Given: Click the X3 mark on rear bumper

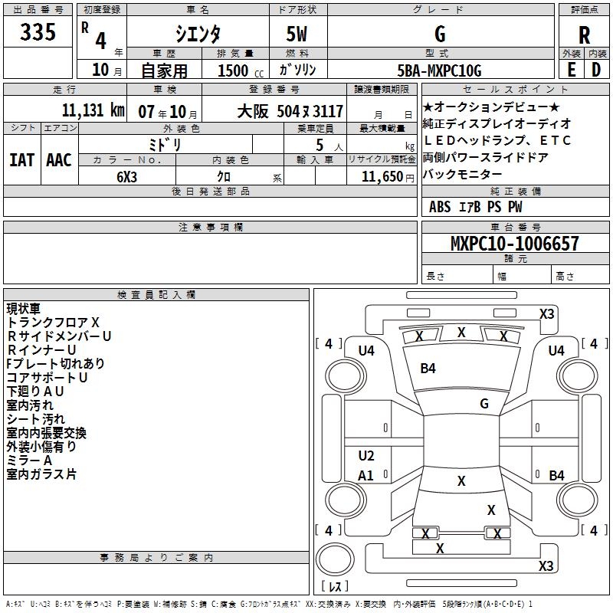Looking at the screenshot, I should coord(546,565).
